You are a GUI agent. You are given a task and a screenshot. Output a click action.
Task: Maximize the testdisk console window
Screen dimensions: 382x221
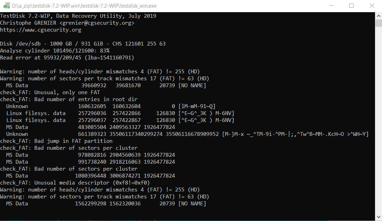[351, 6]
